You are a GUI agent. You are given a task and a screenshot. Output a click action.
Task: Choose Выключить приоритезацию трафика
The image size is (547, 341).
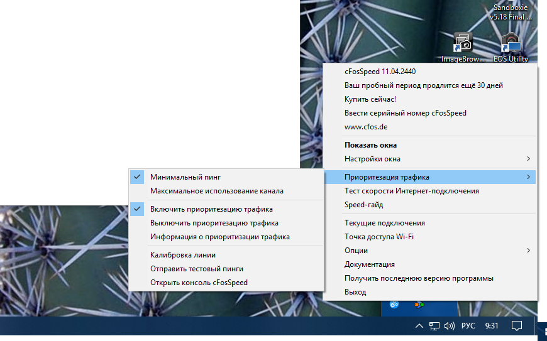[x=226, y=223]
